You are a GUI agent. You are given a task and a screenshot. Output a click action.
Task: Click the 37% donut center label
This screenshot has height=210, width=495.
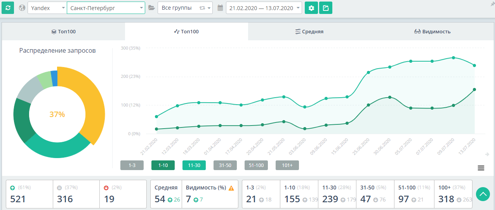click(x=57, y=114)
